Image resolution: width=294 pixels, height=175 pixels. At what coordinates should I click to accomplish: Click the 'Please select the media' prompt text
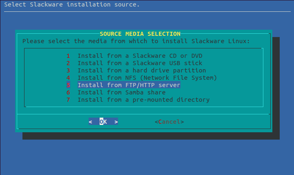136,41
